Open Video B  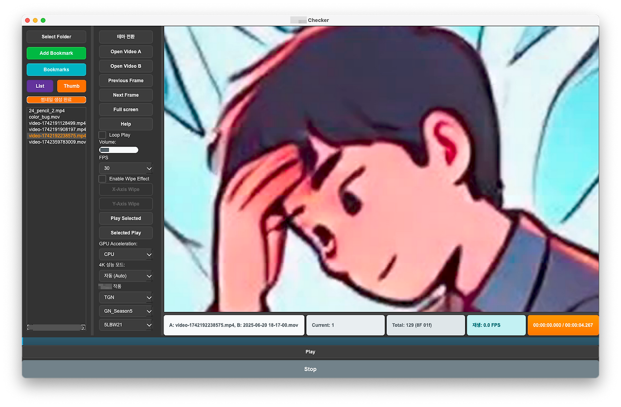(126, 66)
